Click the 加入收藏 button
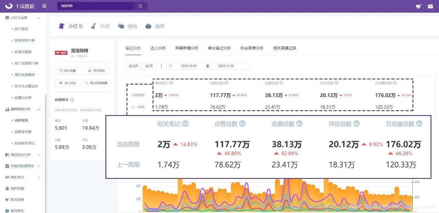Screen dimensions: 439x213 68,70
